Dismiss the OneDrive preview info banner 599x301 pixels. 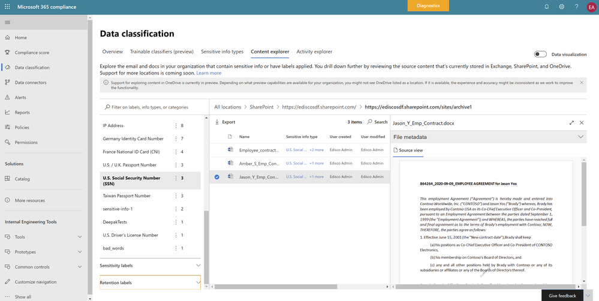coord(582,83)
